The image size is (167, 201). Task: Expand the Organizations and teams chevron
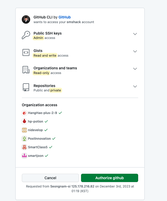(x=135, y=69)
